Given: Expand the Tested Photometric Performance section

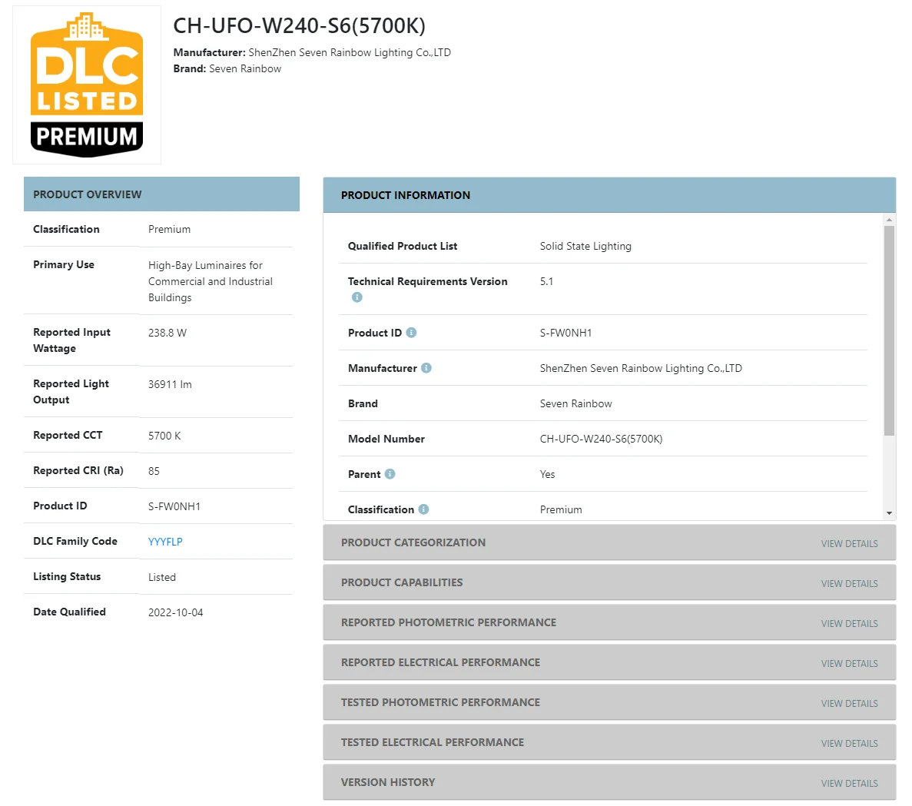Looking at the screenshot, I should point(609,702).
